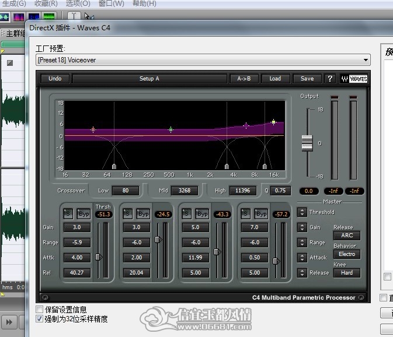Viewport: 393px width, 337px height.
Task: Open the question mark help button
Action: tap(330, 79)
